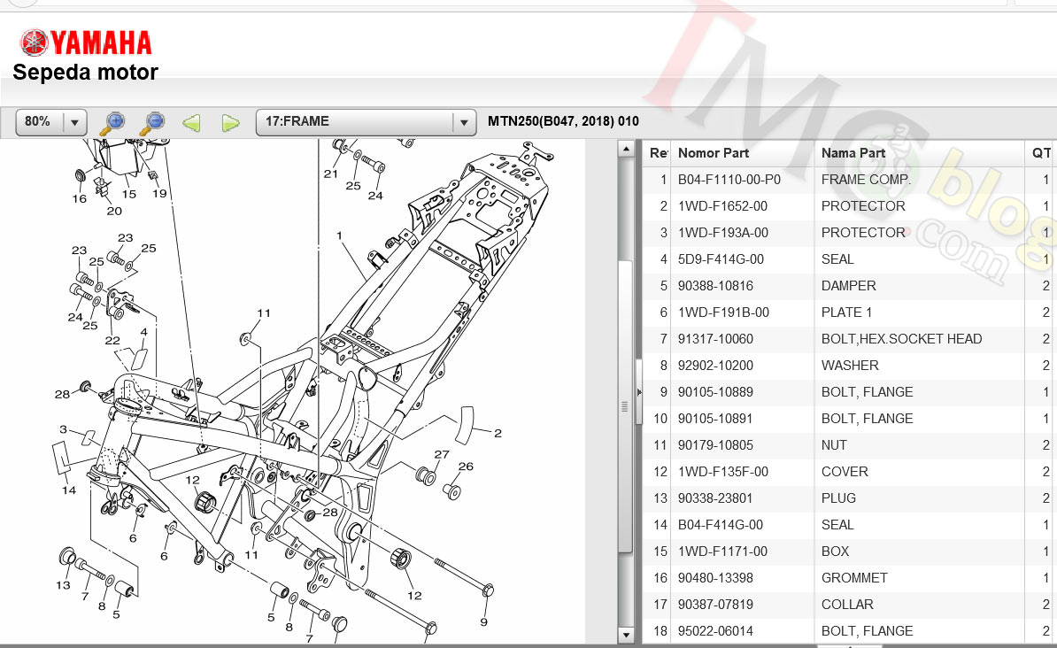Click callout number 3 in frame diagram
The image size is (1057, 648).
(x=64, y=428)
